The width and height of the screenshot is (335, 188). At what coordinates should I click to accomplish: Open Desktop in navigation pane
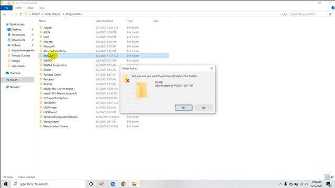coord(16,29)
